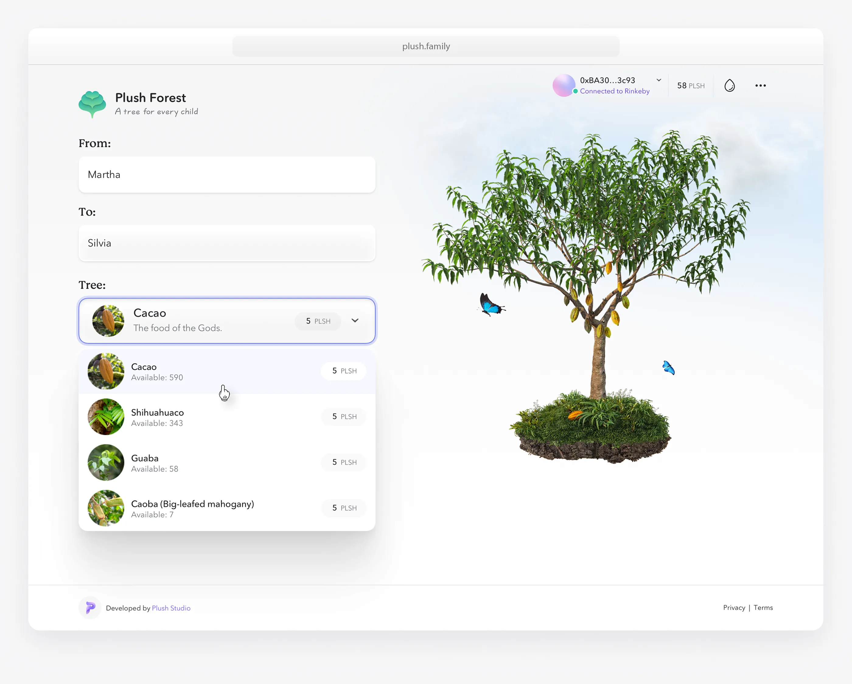The width and height of the screenshot is (852, 684).
Task: Click the Shihuahuaco tree thumbnail
Action: point(106,417)
